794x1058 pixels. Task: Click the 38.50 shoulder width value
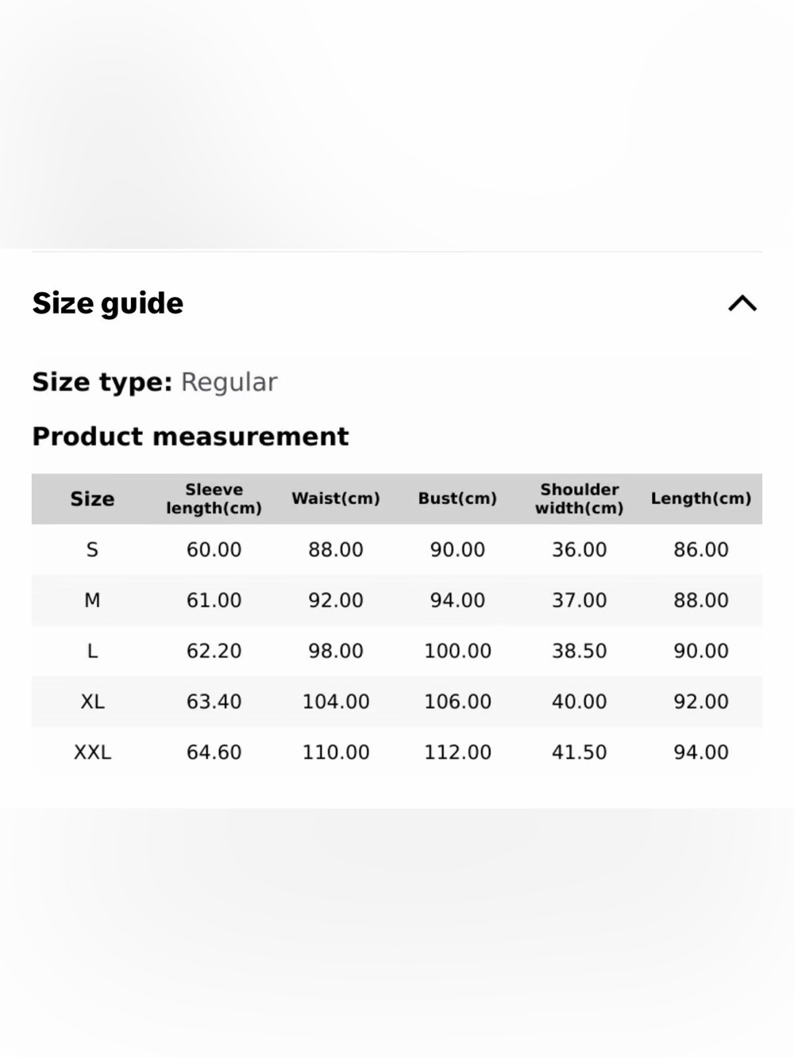[580, 651]
